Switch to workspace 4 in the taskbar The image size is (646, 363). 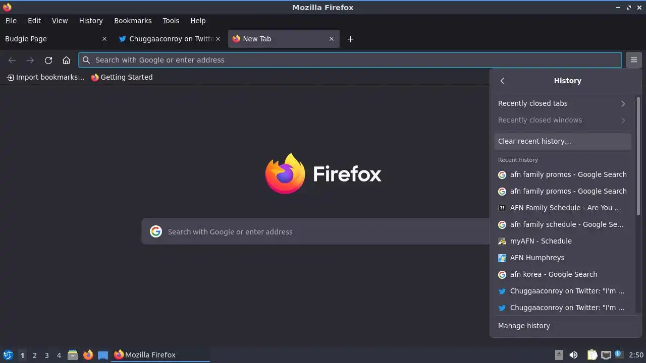tap(59, 355)
